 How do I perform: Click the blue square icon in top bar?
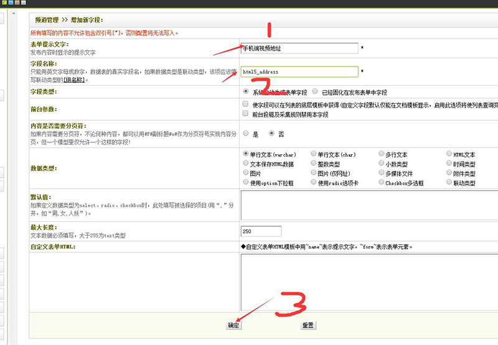pyautogui.click(x=10, y=2)
